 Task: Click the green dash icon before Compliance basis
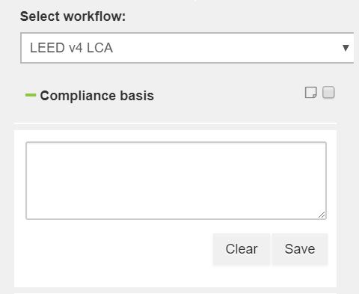pos(31,95)
